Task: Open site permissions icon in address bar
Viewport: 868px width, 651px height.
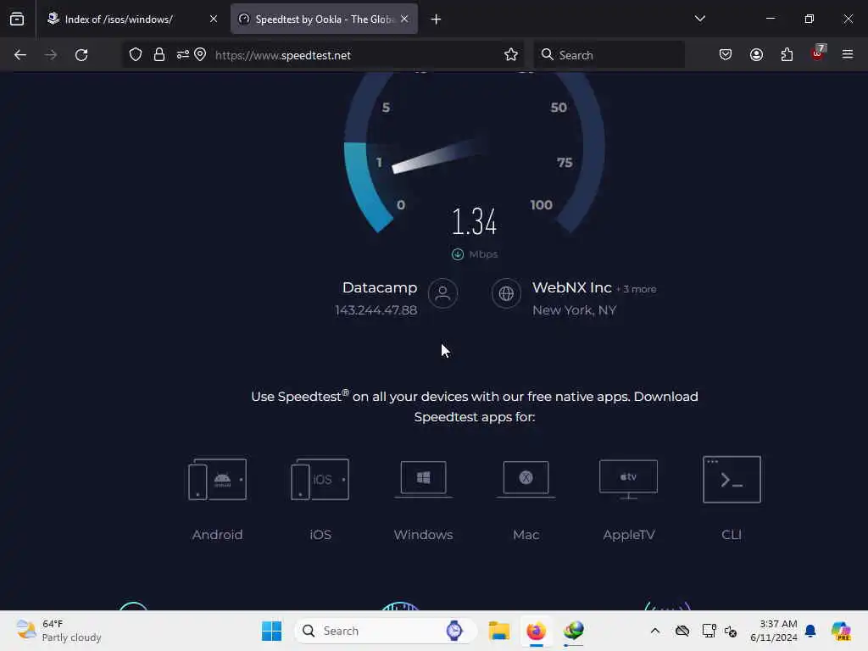Action: tap(183, 55)
